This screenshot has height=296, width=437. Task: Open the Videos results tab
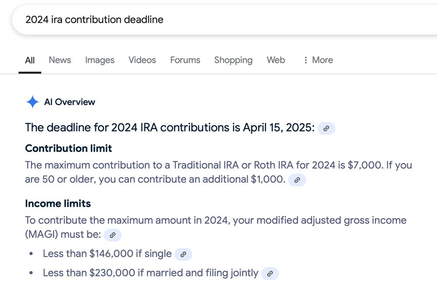[142, 60]
